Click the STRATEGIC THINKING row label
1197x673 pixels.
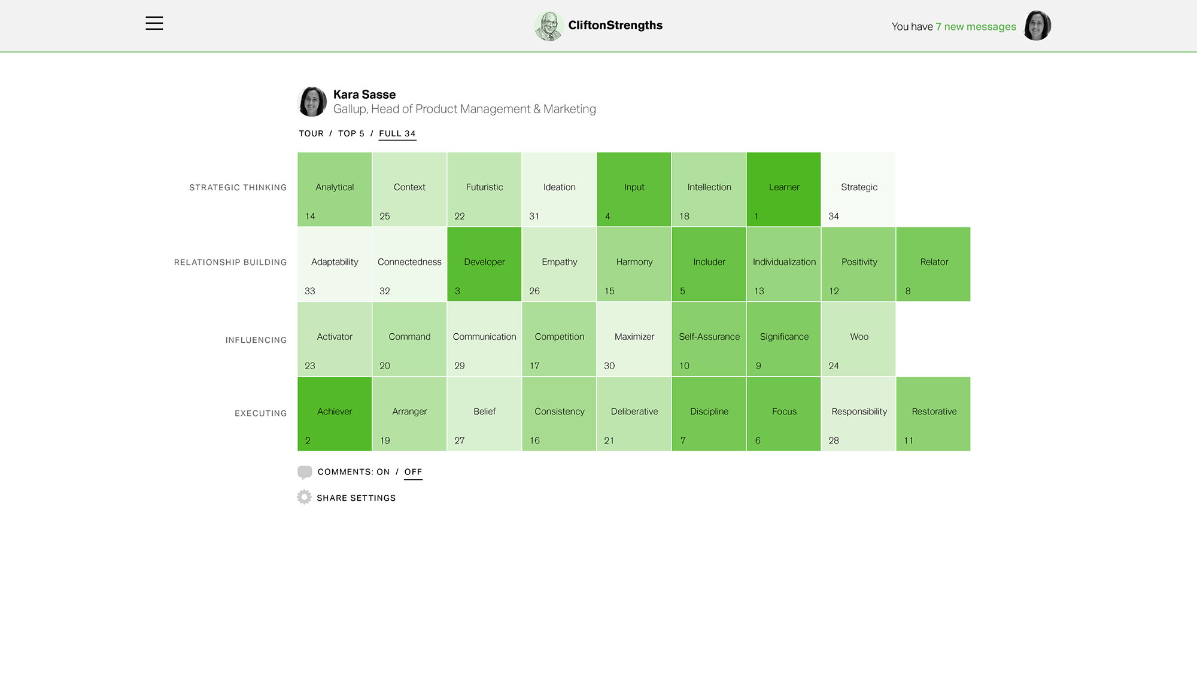pos(238,188)
